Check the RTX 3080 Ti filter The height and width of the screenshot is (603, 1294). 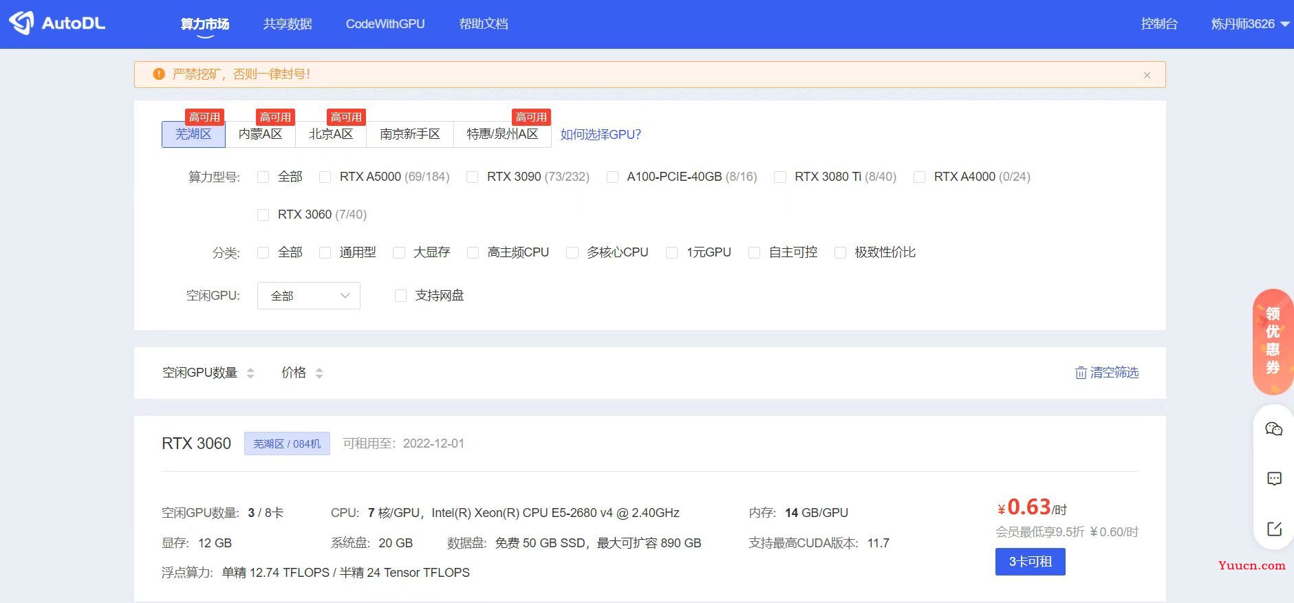tap(780, 177)
